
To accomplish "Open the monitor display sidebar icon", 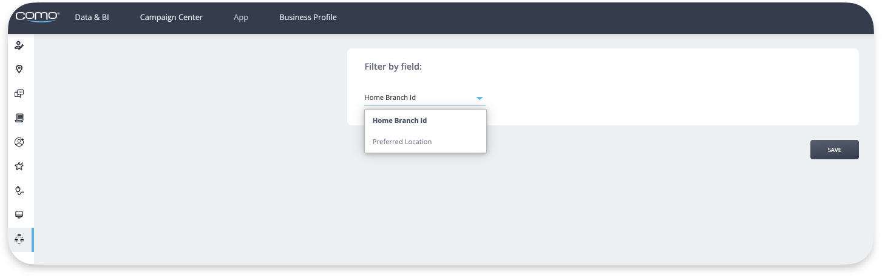I will 19,215.
